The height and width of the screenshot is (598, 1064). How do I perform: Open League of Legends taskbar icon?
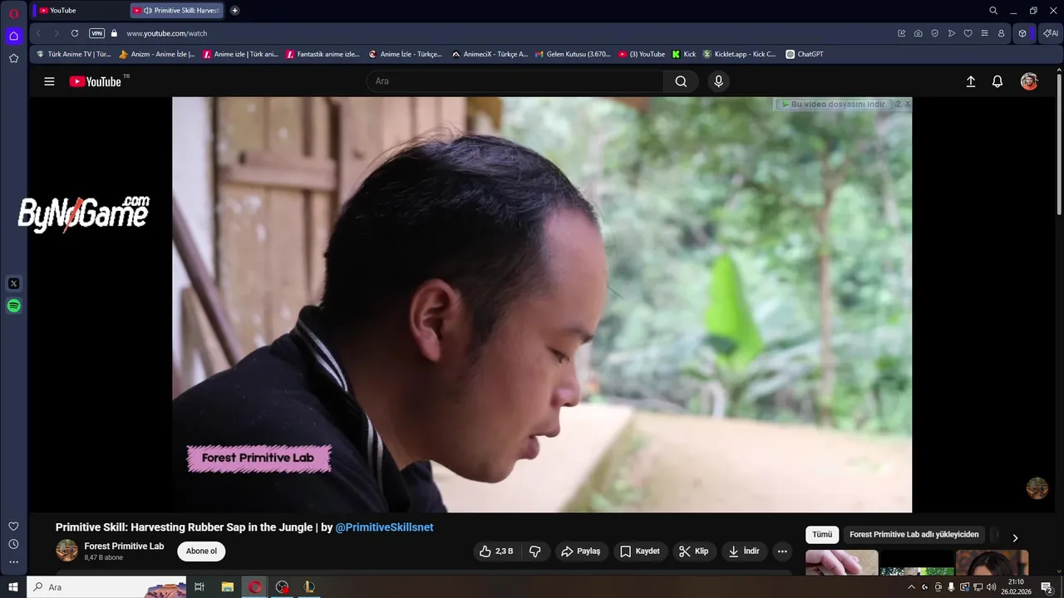click(x=309, y=587)
